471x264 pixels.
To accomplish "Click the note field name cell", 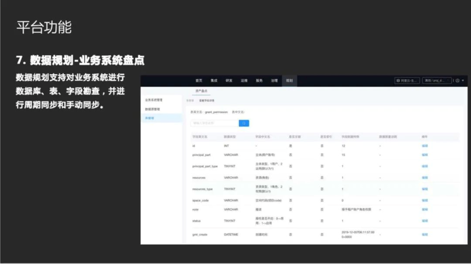I will pos(195,209).
